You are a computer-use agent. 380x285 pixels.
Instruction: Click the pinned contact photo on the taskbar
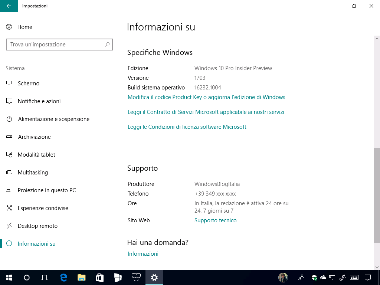283,278
